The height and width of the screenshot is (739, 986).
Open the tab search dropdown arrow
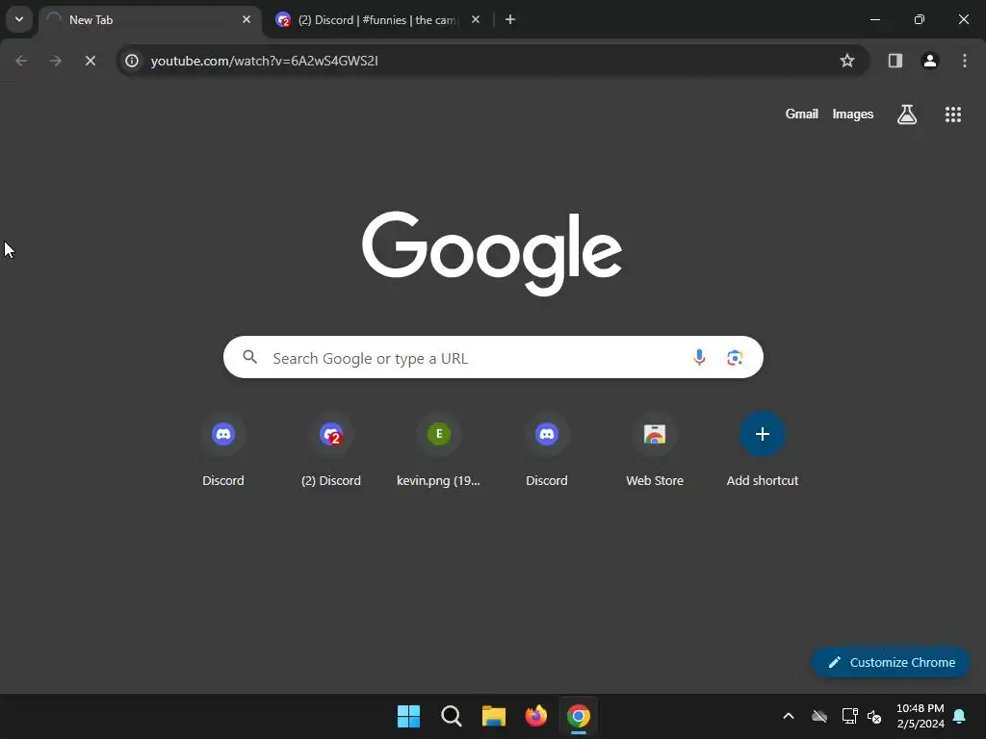click(x=19, y=19)
